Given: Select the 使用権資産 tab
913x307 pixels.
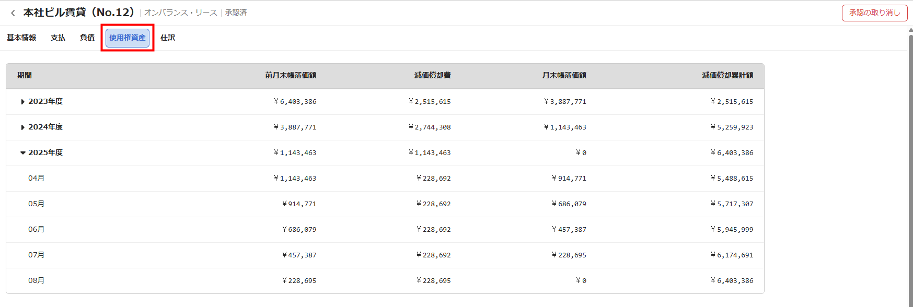Looking at the screenshot, I should 128,38.
